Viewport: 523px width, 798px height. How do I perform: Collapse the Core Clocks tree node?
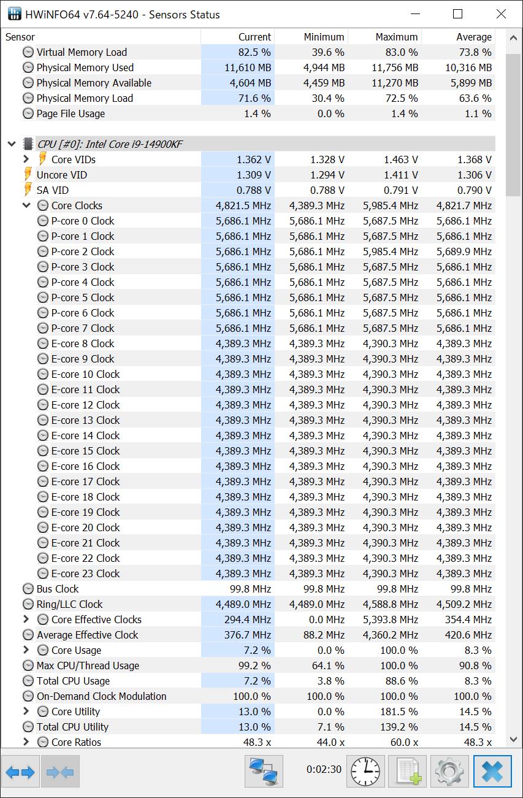pos(26,205)
